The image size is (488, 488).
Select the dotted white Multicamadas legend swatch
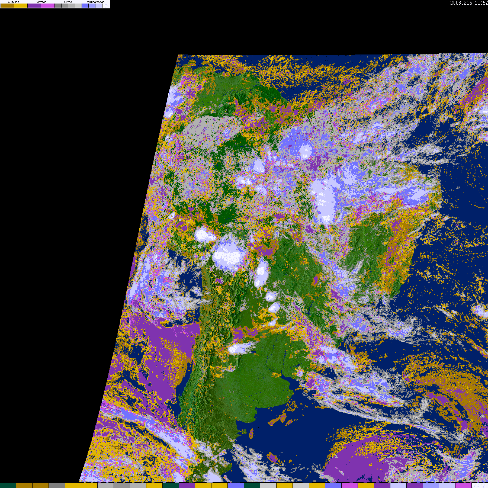[x=106, y=5]
